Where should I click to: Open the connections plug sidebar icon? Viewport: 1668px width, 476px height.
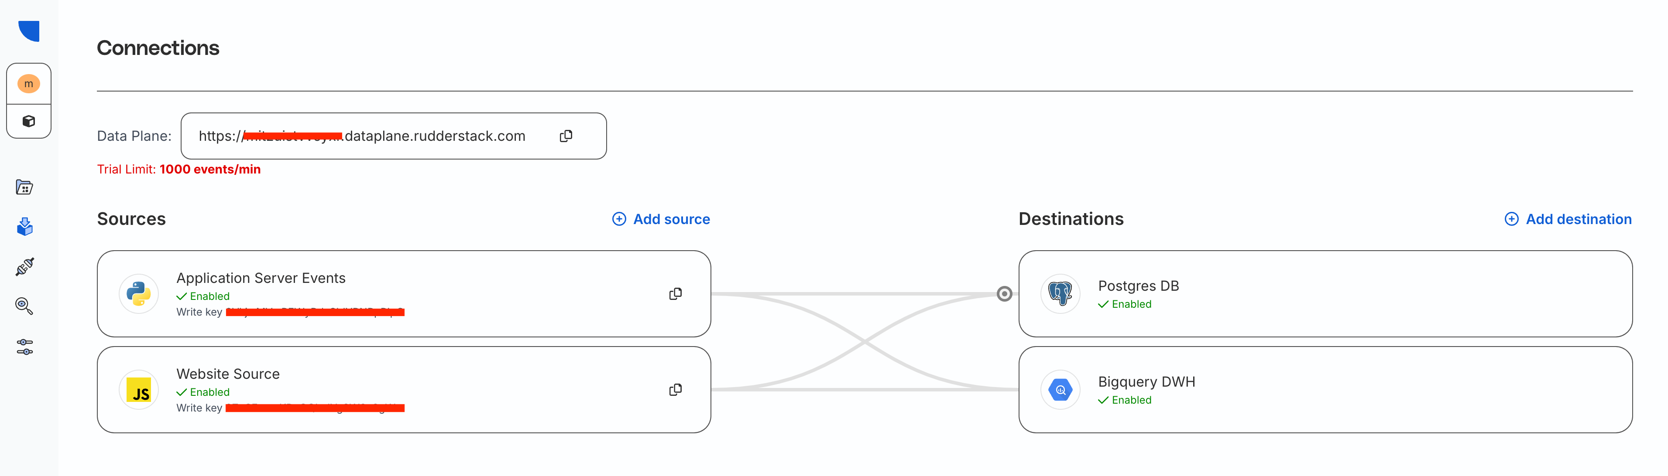coord(24,266)
